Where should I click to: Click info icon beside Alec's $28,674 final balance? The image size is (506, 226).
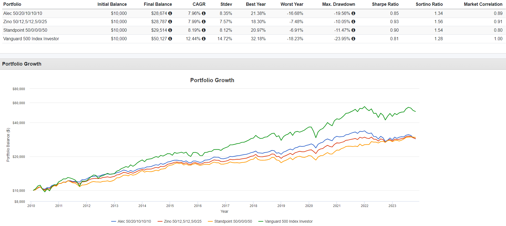[170, 13]
